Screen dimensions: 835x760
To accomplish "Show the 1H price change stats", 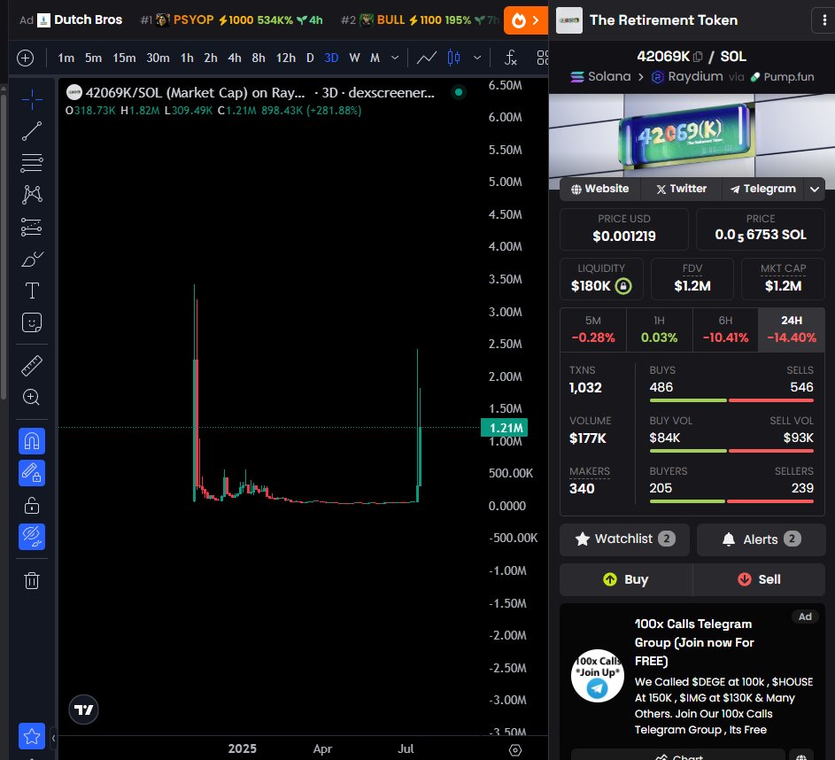I will pos(660,330).
